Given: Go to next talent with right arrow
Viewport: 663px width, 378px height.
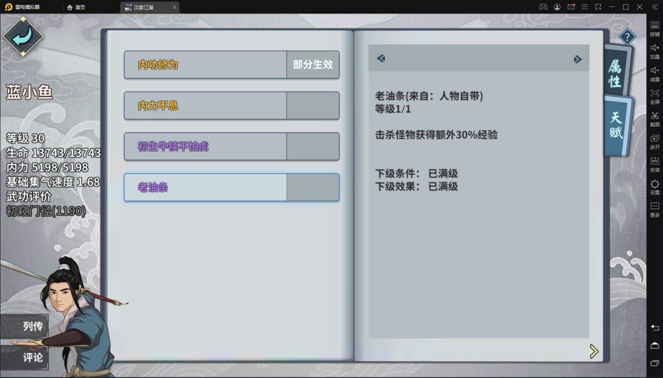Looking at the screenshot, I should (578, 59).
